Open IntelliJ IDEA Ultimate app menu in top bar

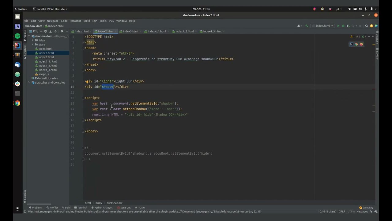tap(50, 9)
